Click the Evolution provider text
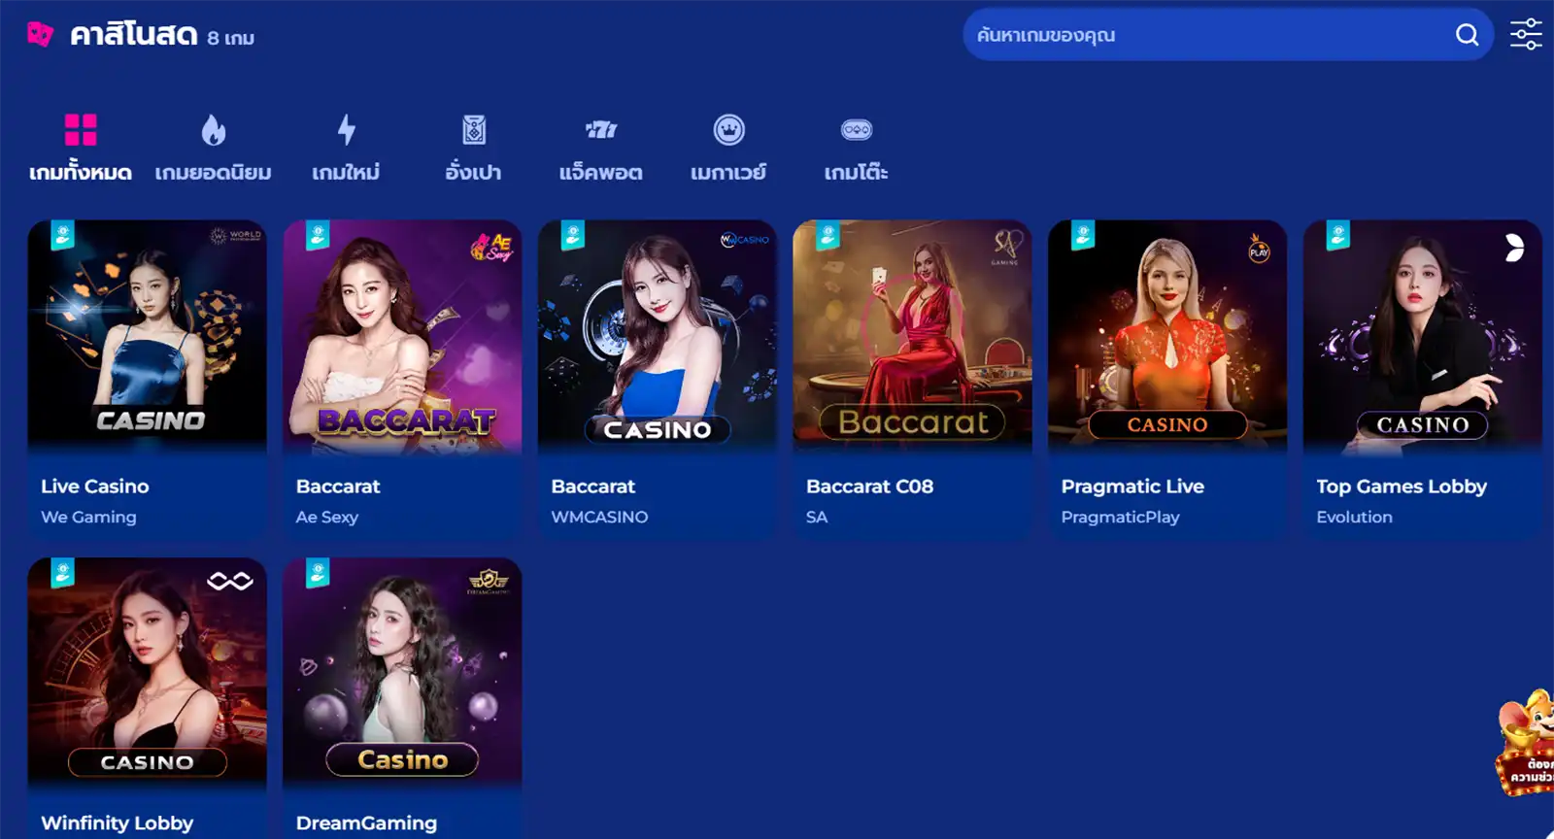The height and width of the screenshot is (839, 1554). (1354, 518)
